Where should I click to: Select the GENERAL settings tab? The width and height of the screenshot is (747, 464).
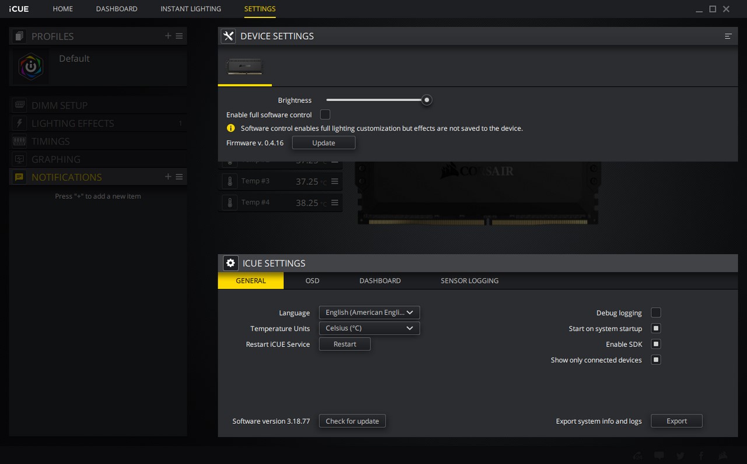tap(251, 280)
